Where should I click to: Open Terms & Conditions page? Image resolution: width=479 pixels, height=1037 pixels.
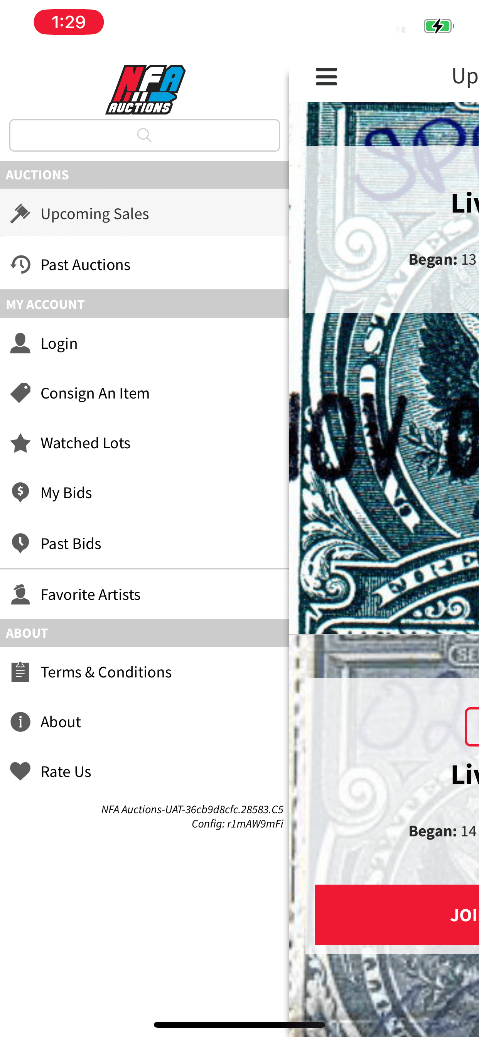(x=145, y=672)
